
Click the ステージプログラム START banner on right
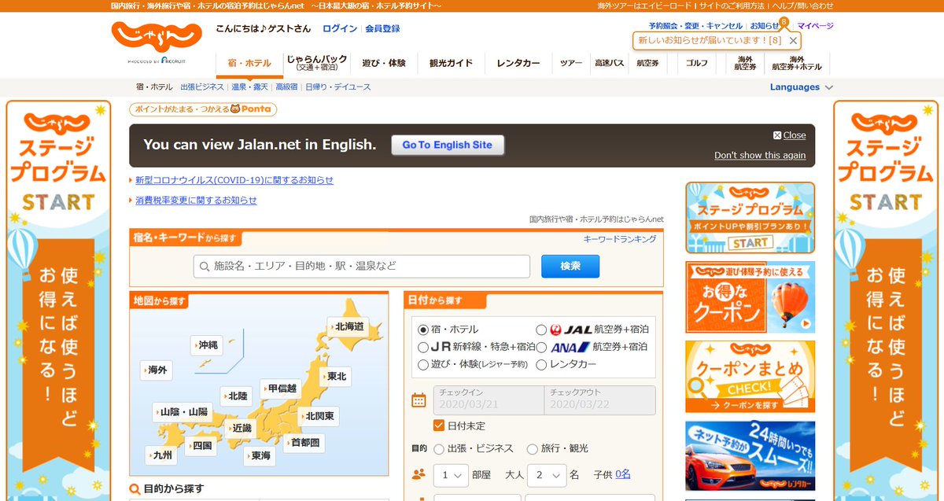coord(750,218)
